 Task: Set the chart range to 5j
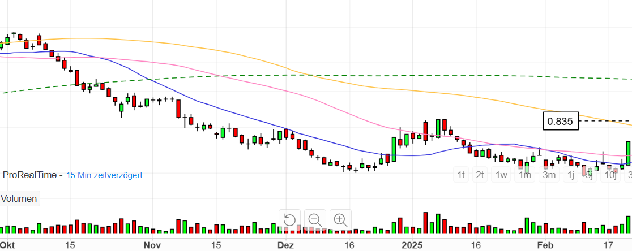coord(590,175)
